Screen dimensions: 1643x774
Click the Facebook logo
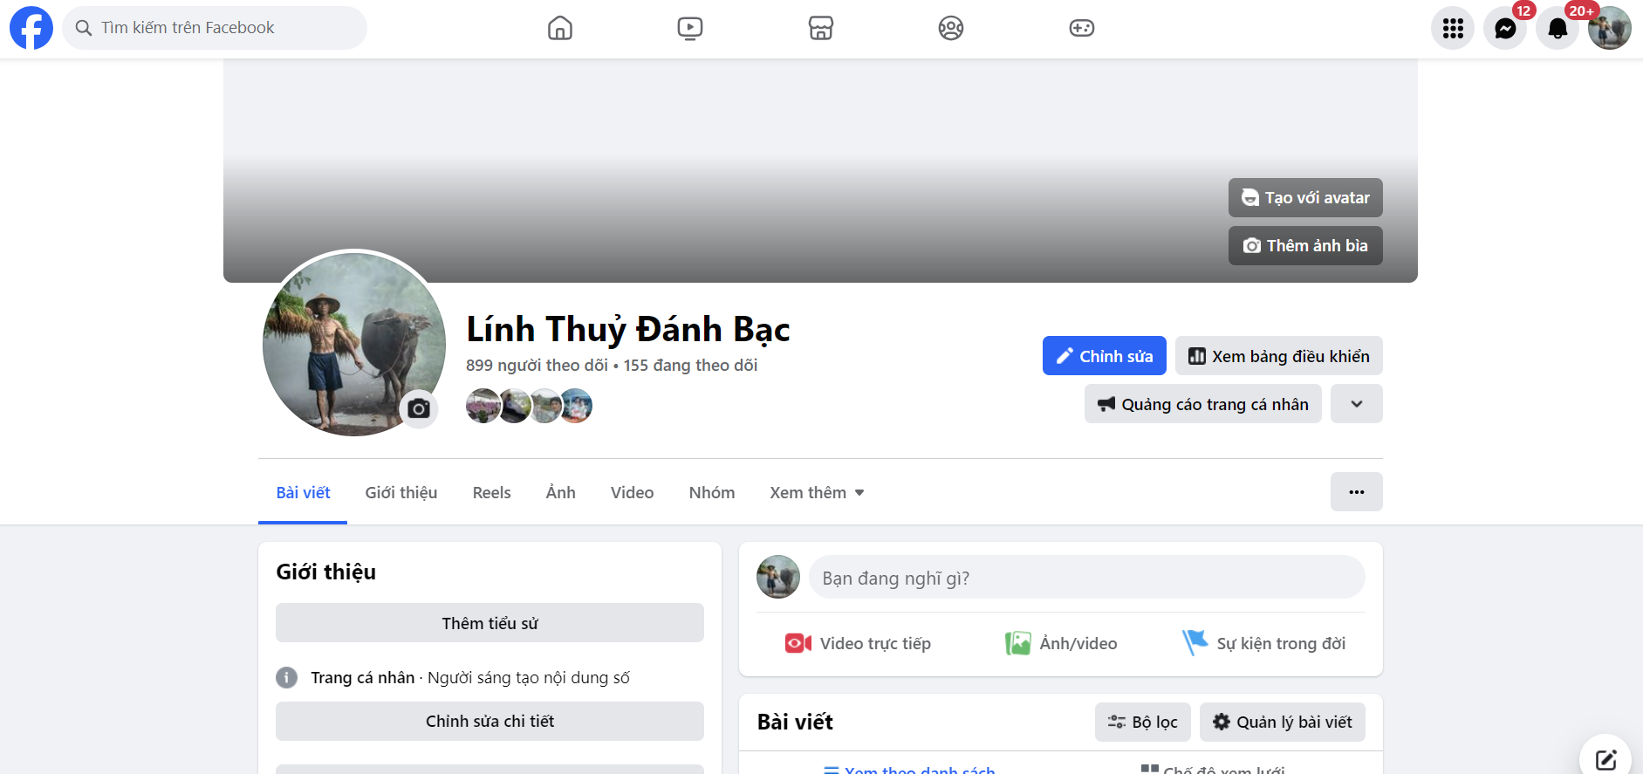point(31,28)
